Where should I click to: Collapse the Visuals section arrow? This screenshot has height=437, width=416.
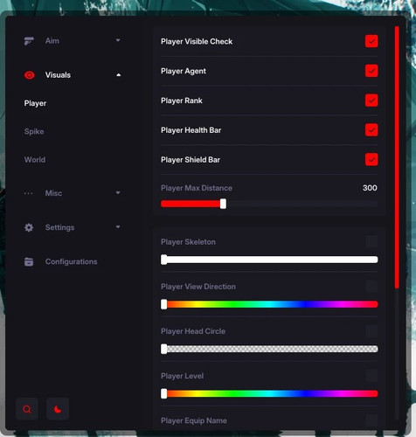click(118, 75)
